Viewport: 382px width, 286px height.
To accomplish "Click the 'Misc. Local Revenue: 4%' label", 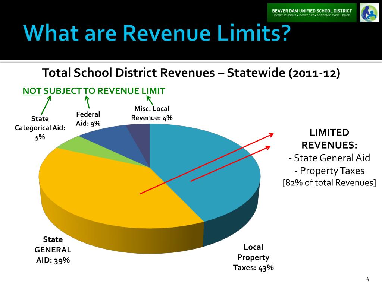I will click(152, 113).
